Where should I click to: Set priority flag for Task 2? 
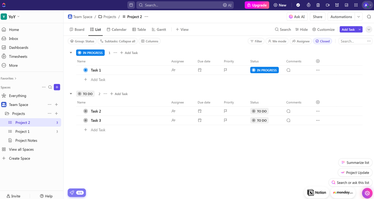[225, 111]
